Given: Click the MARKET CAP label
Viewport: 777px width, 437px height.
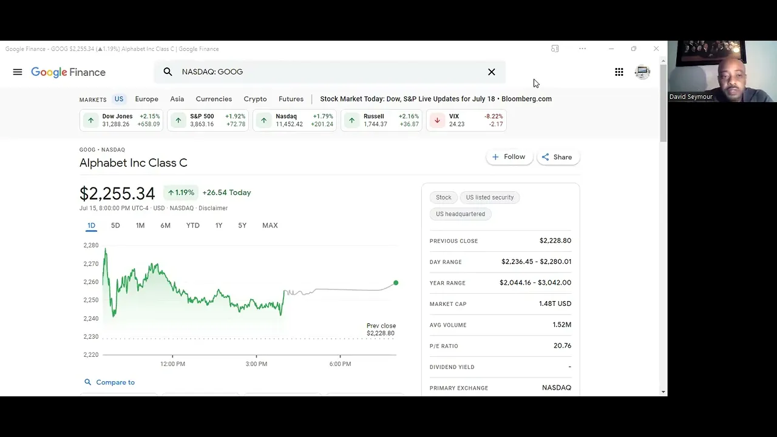Looking at the screenshot, I should [x=448, y=304].
